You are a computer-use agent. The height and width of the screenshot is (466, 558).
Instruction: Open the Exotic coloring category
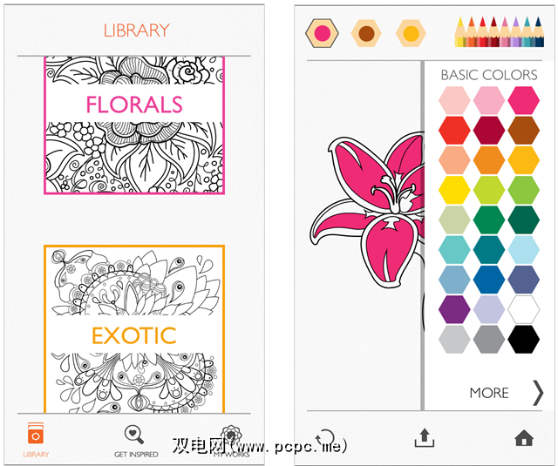pos(134,328)
